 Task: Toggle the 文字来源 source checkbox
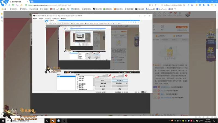[x=78, y=77]
